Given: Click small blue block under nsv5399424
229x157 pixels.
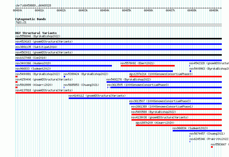Looking at the screenshot, I should (x=64, y=77).
